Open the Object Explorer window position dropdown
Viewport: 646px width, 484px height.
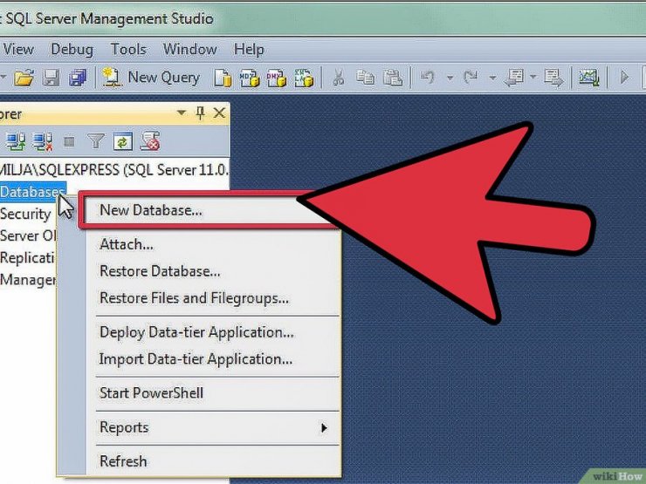181,112
